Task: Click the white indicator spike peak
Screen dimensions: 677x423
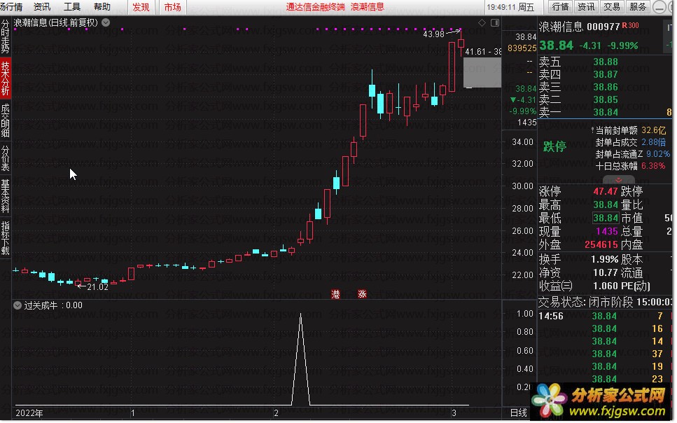Action: point(301,314)
